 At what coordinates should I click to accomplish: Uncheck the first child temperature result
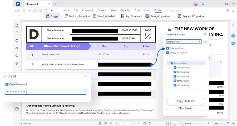coord(175,67)
